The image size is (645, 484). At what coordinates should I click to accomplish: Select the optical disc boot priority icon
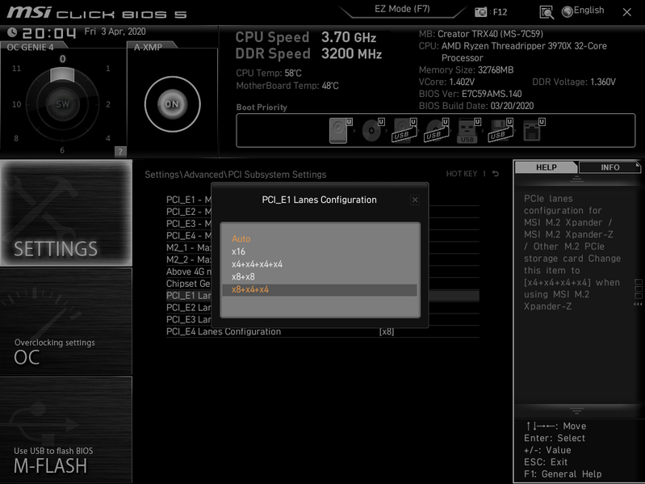tap(373, 130)
